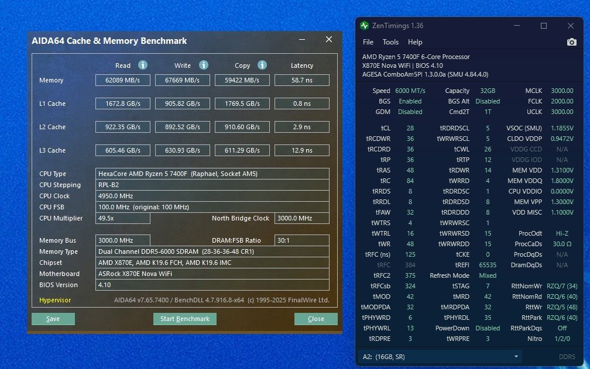Open the File menu in ZenTimings

click(x=368, y=42)
